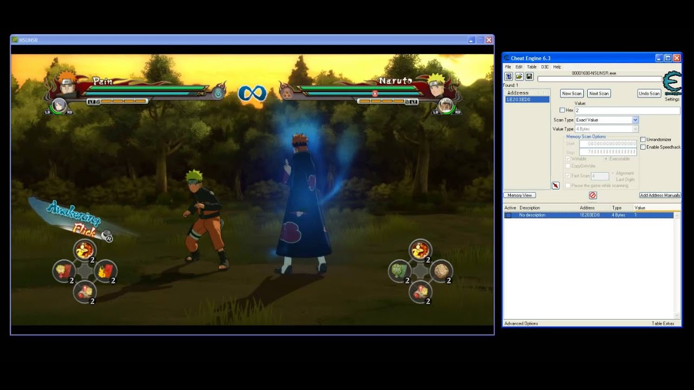The height and width of the screenshot is (390, 694).
Task: Tick the Hex checkbox
Action: click(562, 110)
